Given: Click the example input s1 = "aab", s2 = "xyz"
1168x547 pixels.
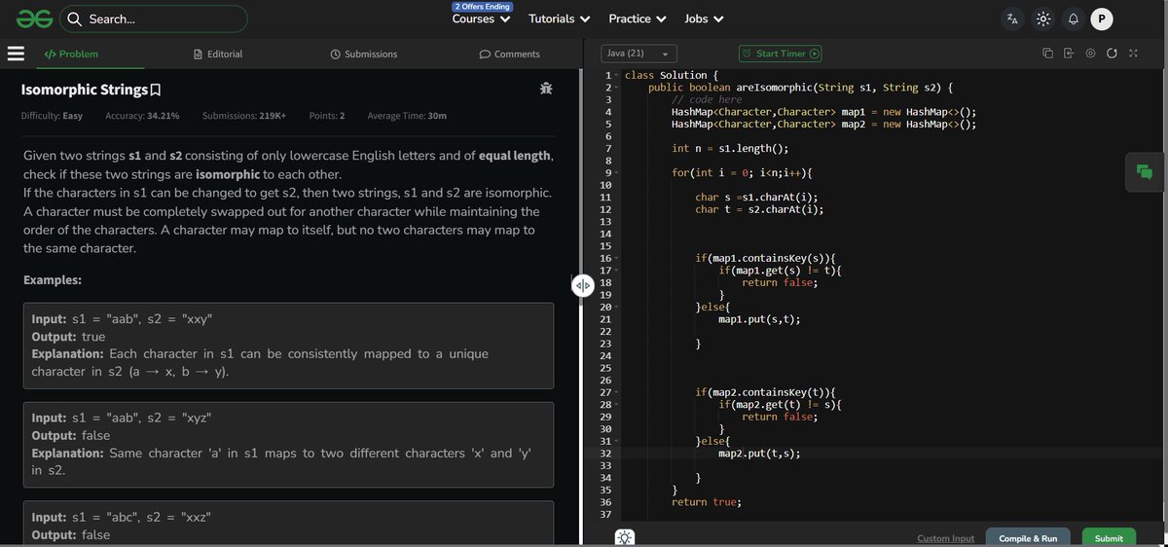Looking at the screenshot, I should coord(122,418).
